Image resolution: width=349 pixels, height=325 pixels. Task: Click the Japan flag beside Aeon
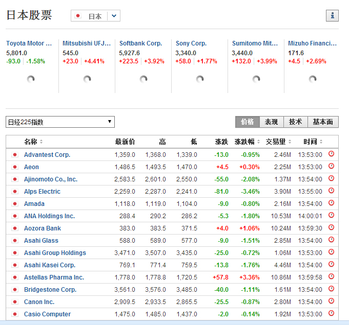15,167
